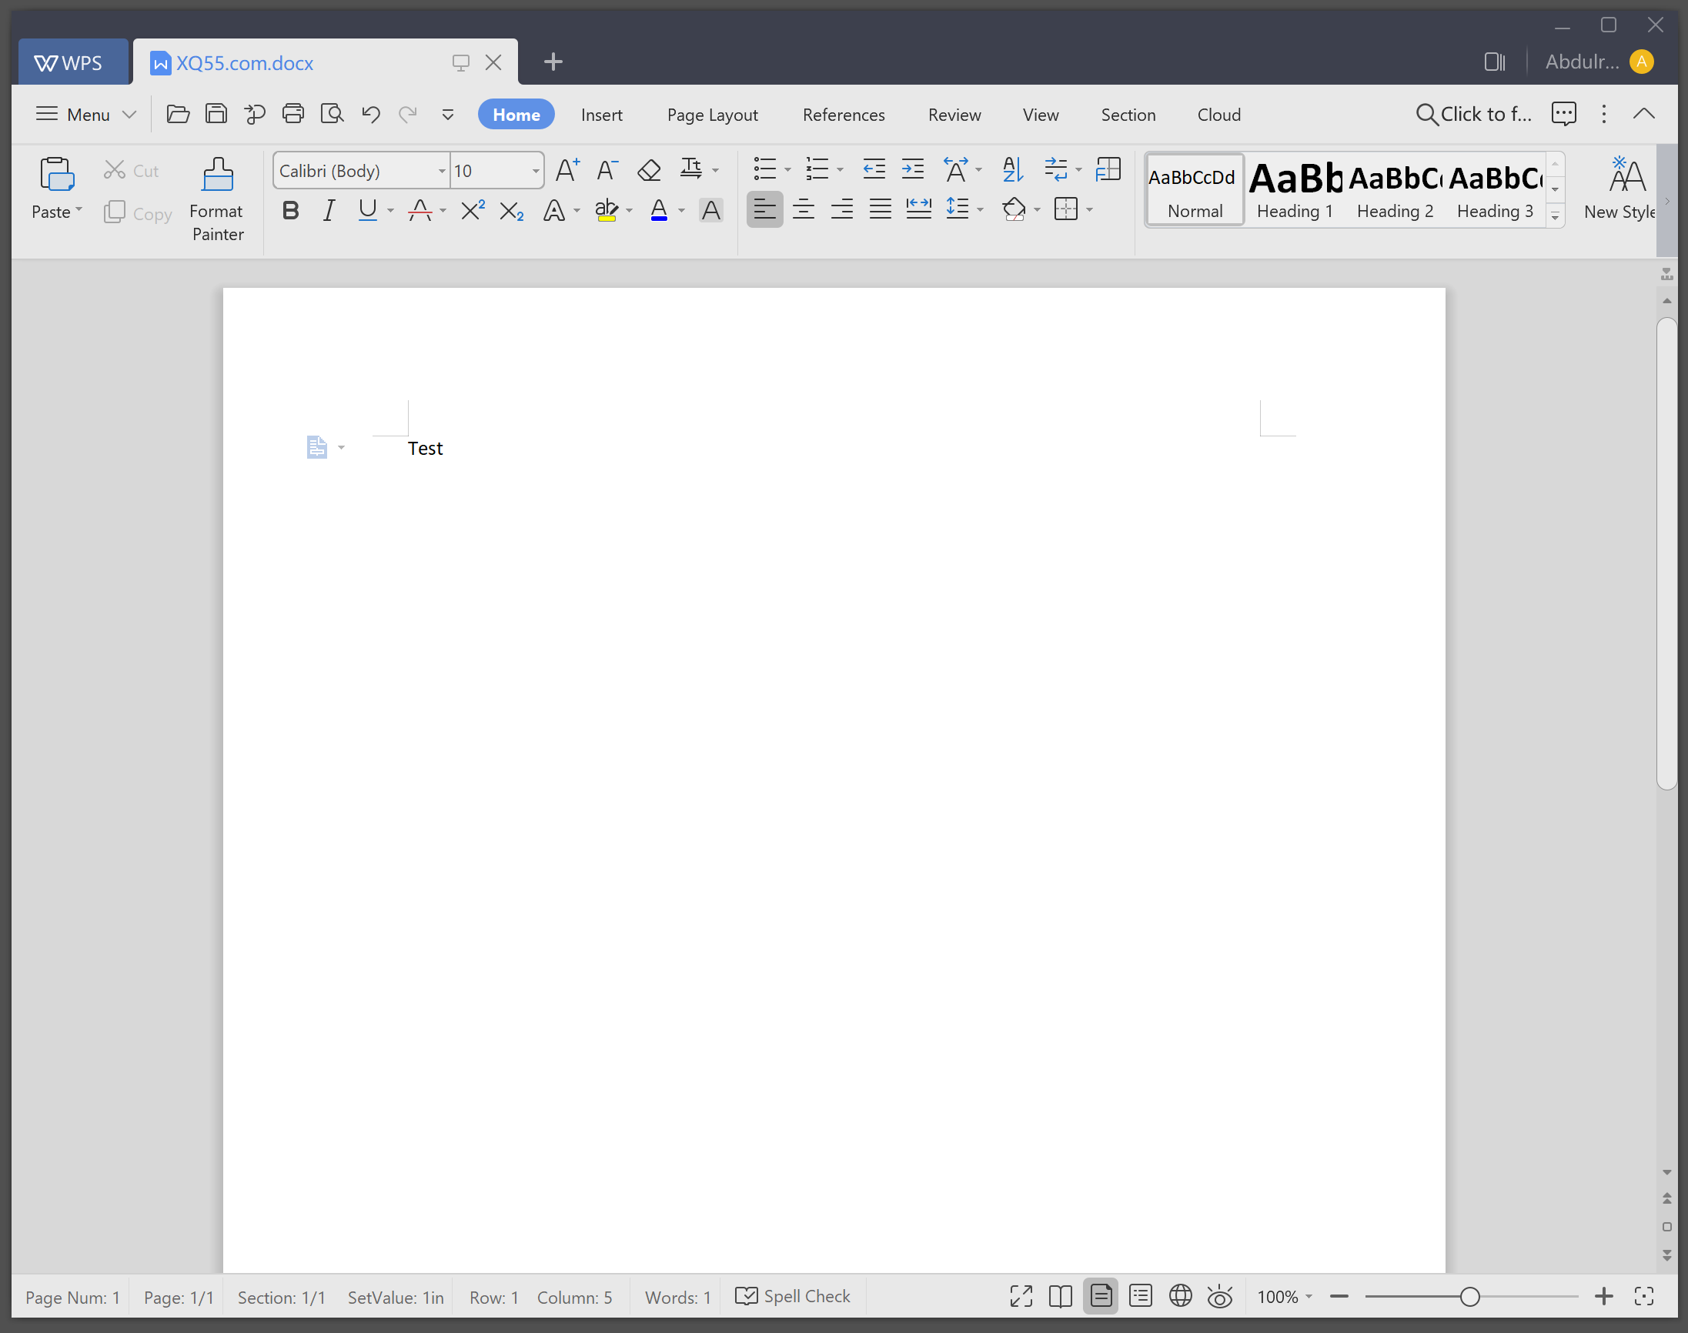Click the Sort icon in ribbon
The width and height of the screenshot is (1688, 1333).
[x=1012, y=169]
